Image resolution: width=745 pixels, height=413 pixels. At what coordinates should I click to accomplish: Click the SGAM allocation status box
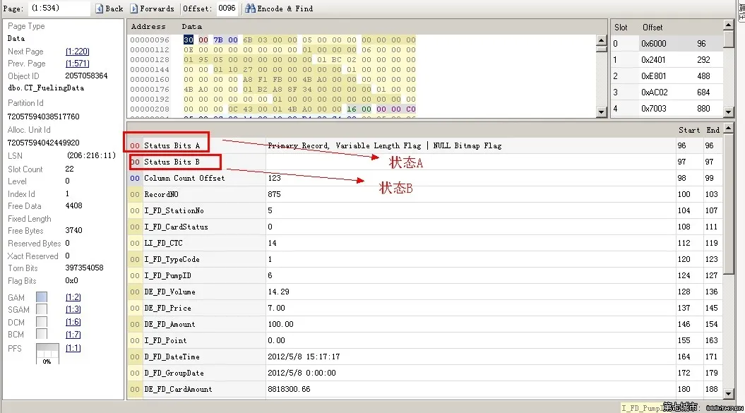click(x=42, y=309)
